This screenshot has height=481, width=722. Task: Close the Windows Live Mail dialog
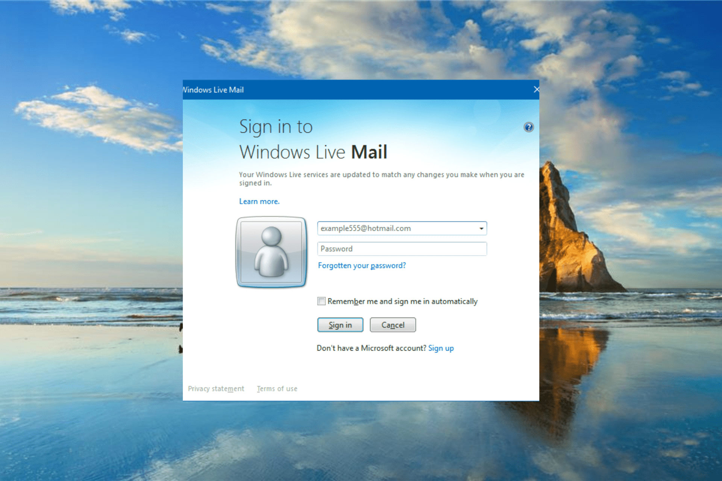coord(536,89)
